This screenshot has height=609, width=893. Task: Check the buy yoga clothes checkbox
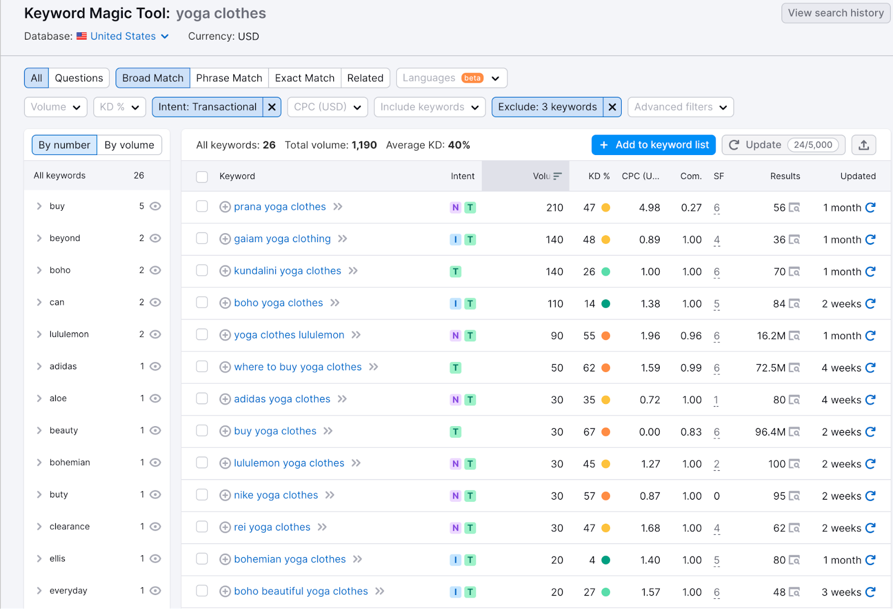(x=202, y=431)
